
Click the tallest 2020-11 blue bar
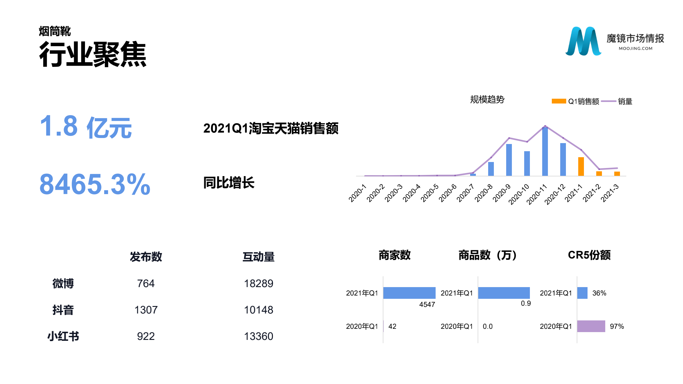[x=545, y=151]
